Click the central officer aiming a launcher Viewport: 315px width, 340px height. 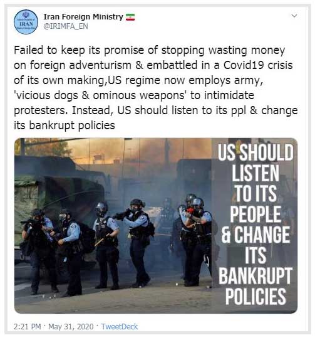(137, 242)
